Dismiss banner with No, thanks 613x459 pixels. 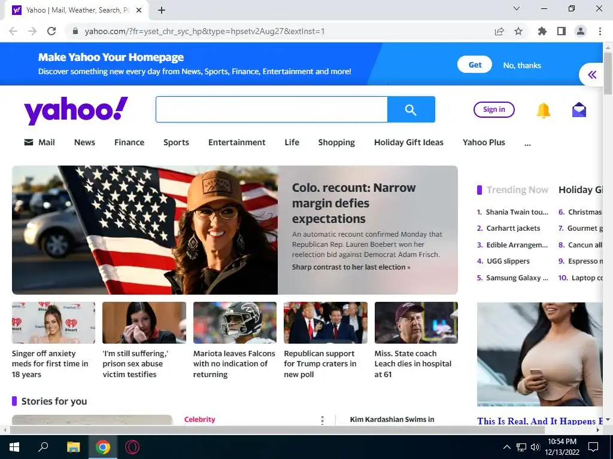click(x=522, y=65)
